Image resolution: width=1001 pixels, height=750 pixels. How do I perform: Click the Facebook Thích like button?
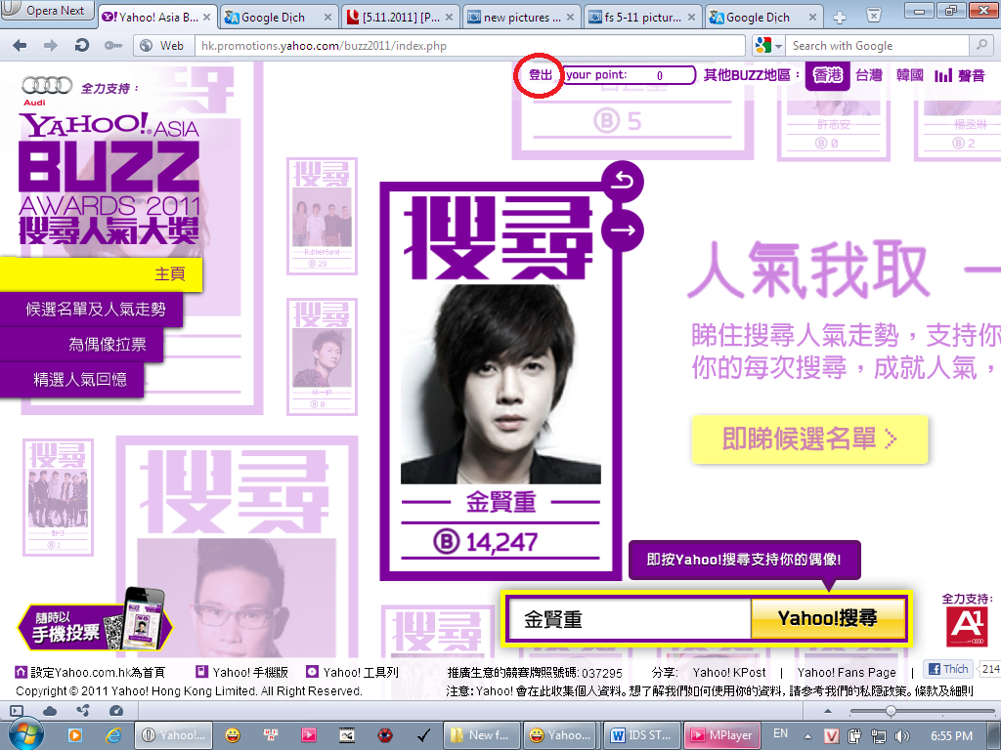pyautogui.click(x=948, y=669)
